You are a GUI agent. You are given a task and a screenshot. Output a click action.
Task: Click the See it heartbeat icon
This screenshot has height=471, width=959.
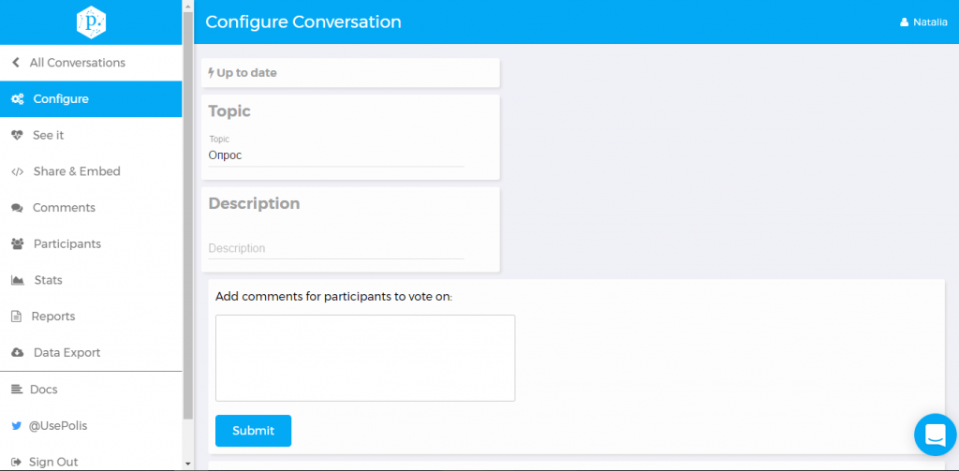(x=17, y=136)
